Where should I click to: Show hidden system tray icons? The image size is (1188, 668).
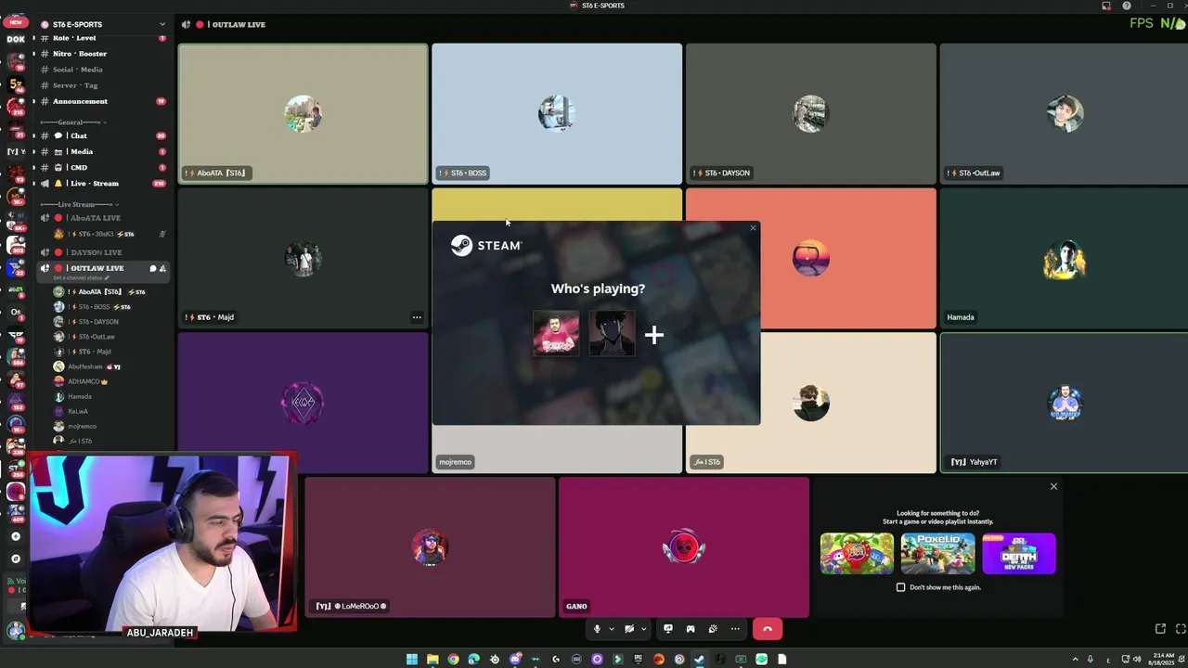click(1076, 660)
